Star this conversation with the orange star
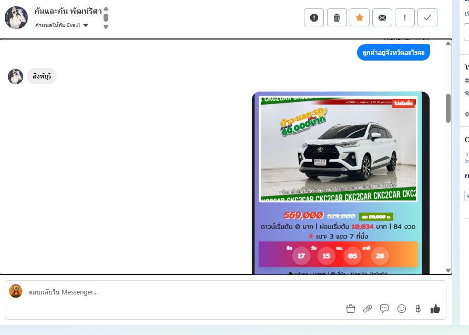469x335 pixels. click(360, 18)
